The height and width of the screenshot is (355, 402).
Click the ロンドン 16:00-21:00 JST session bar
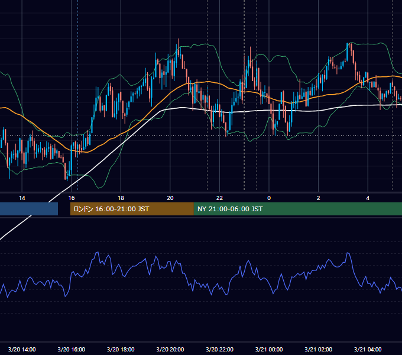tap(132, 209)
